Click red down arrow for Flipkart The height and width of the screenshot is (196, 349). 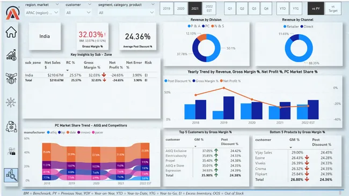tap(307, 174)
